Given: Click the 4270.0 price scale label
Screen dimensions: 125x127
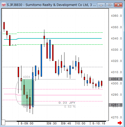Looking at the screenshot, I should (x=116, y=117).
